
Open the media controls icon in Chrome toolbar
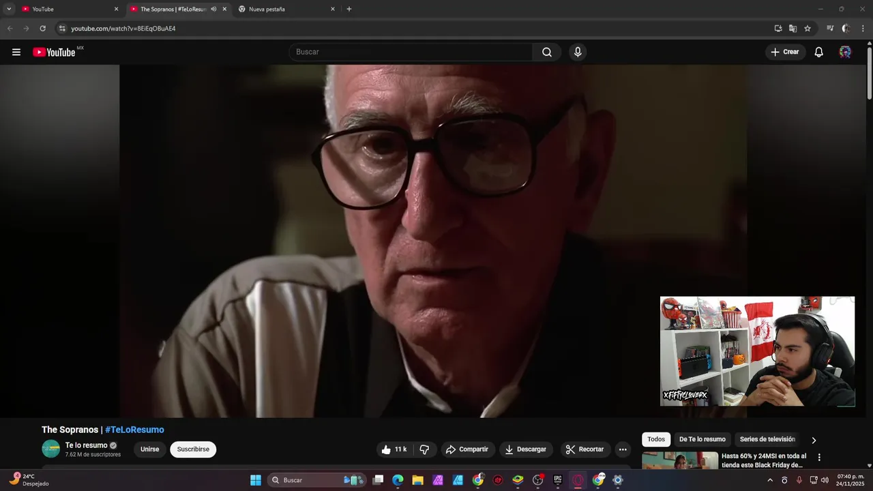pos(830,29)
